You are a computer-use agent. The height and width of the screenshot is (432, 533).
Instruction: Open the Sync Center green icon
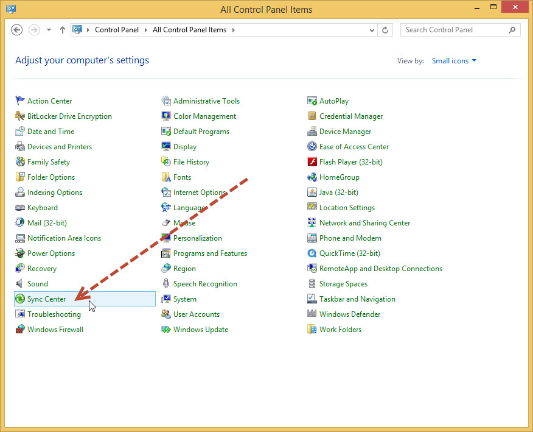pos(20,299)
